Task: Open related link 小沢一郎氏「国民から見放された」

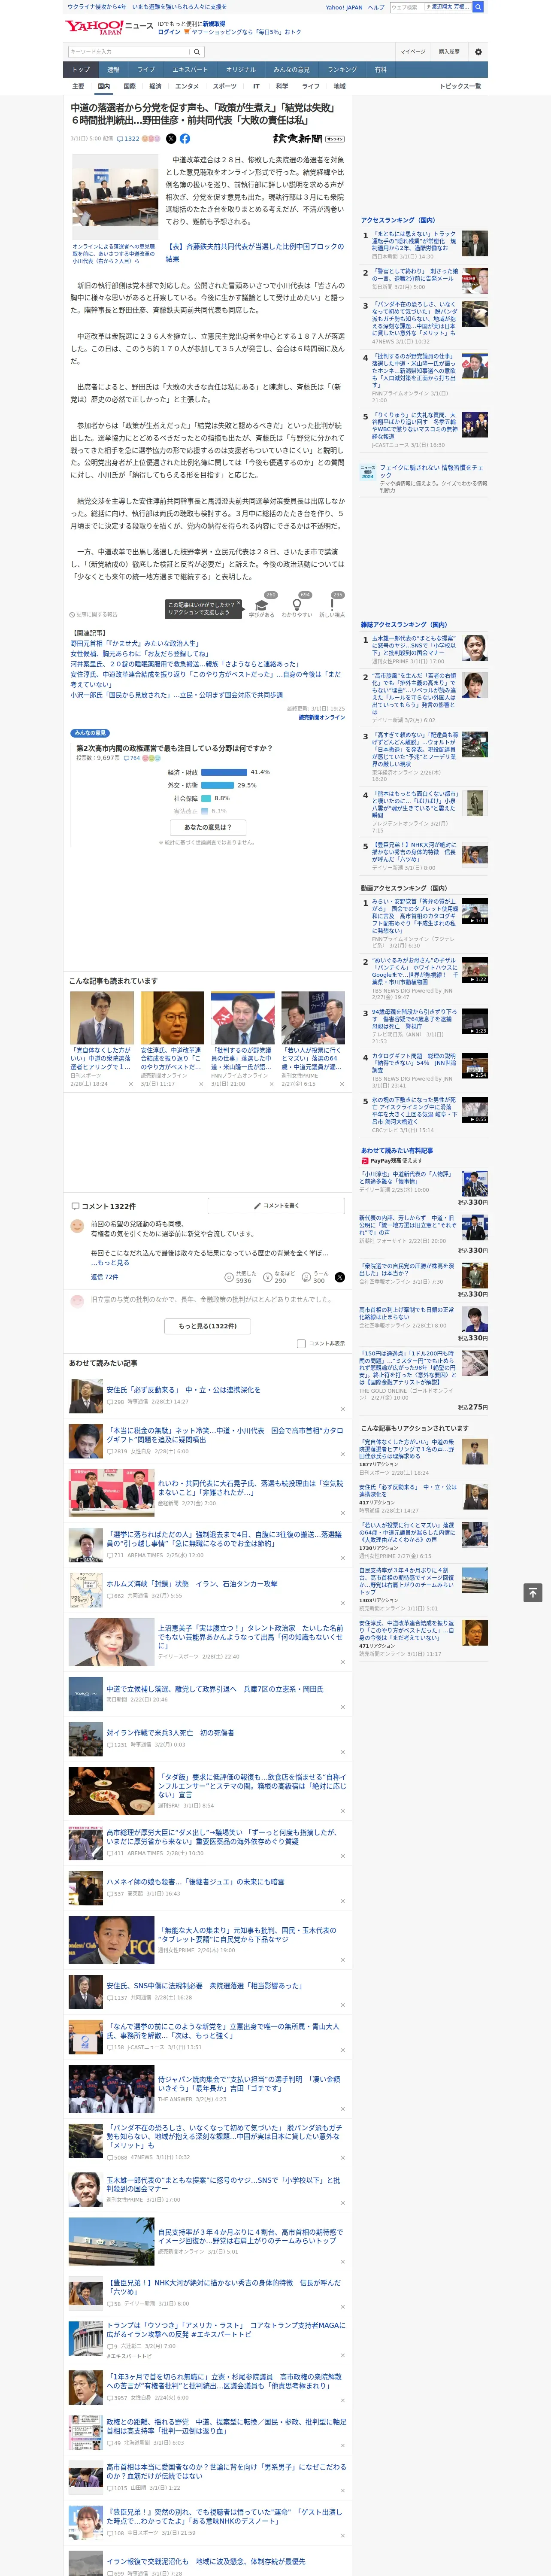Action: tap(176, 695)
